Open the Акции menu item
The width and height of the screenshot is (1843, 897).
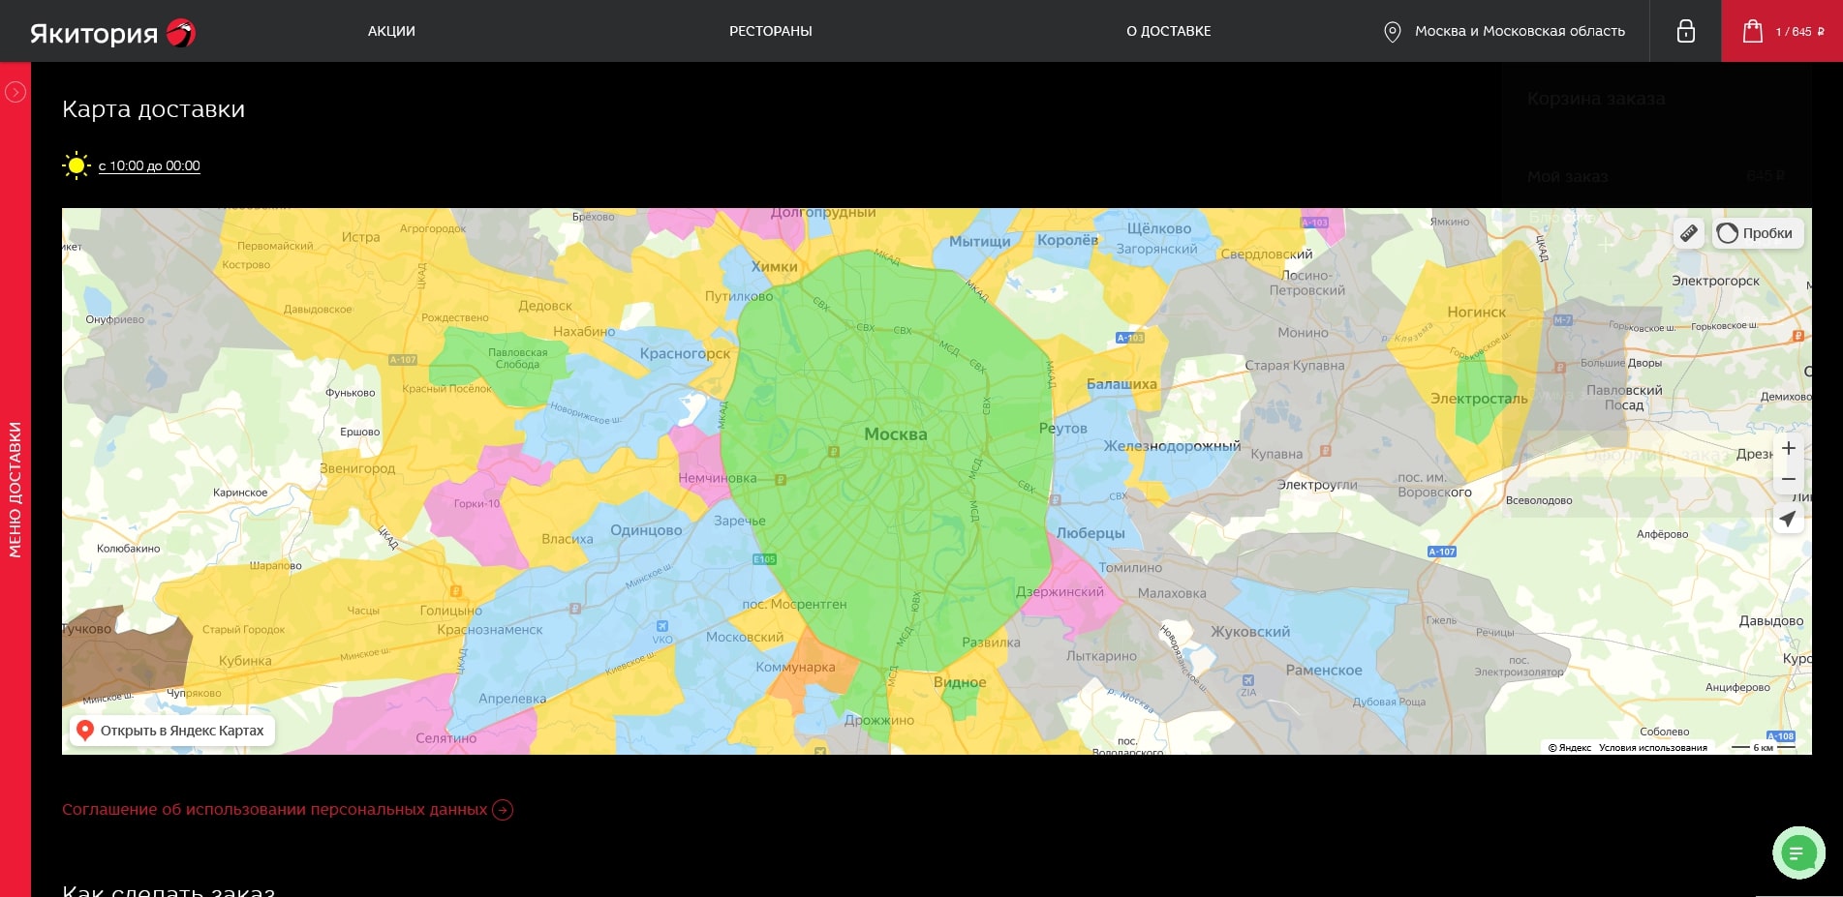click(391, 31)
